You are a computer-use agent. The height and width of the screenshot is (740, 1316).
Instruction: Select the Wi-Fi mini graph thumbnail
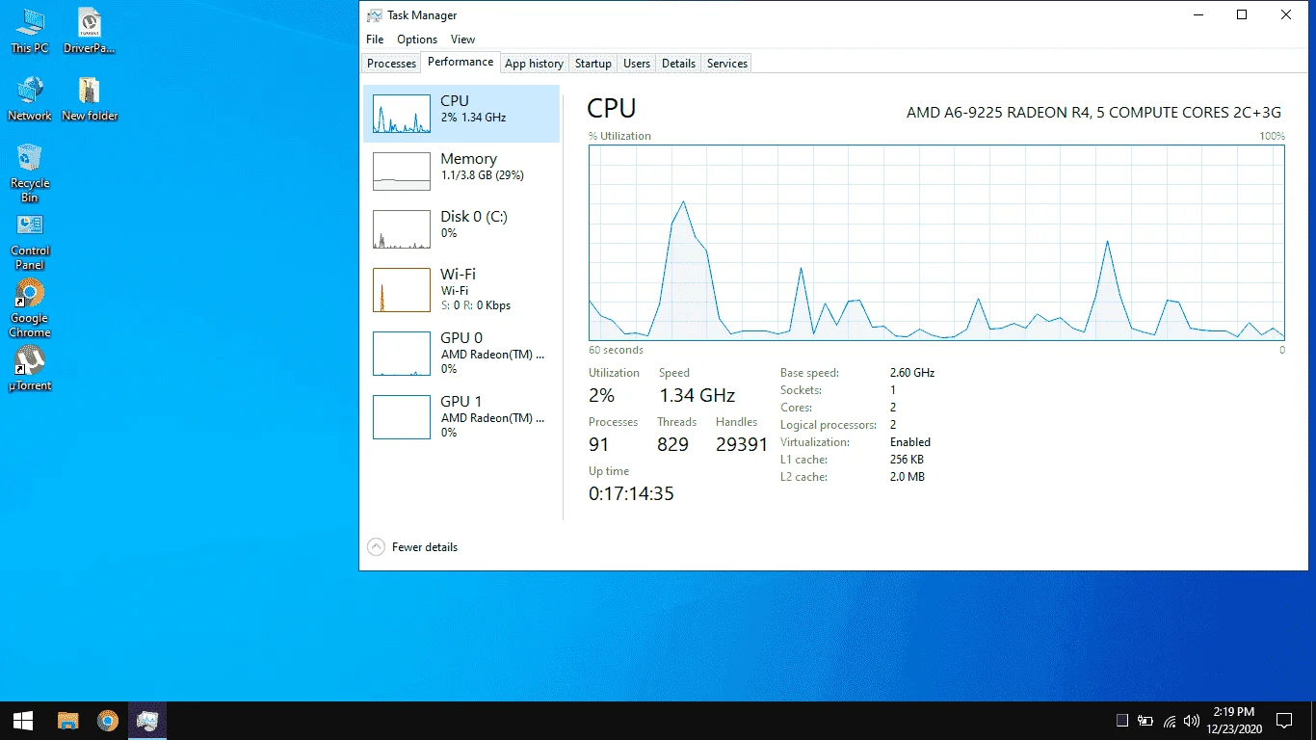[x=402, y=290]
